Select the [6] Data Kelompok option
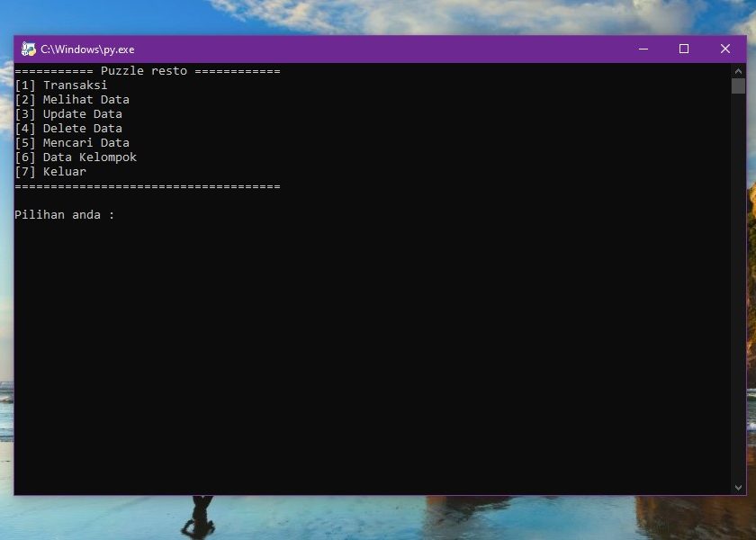Viewport: 756px width, 540px height. [76, 157]
